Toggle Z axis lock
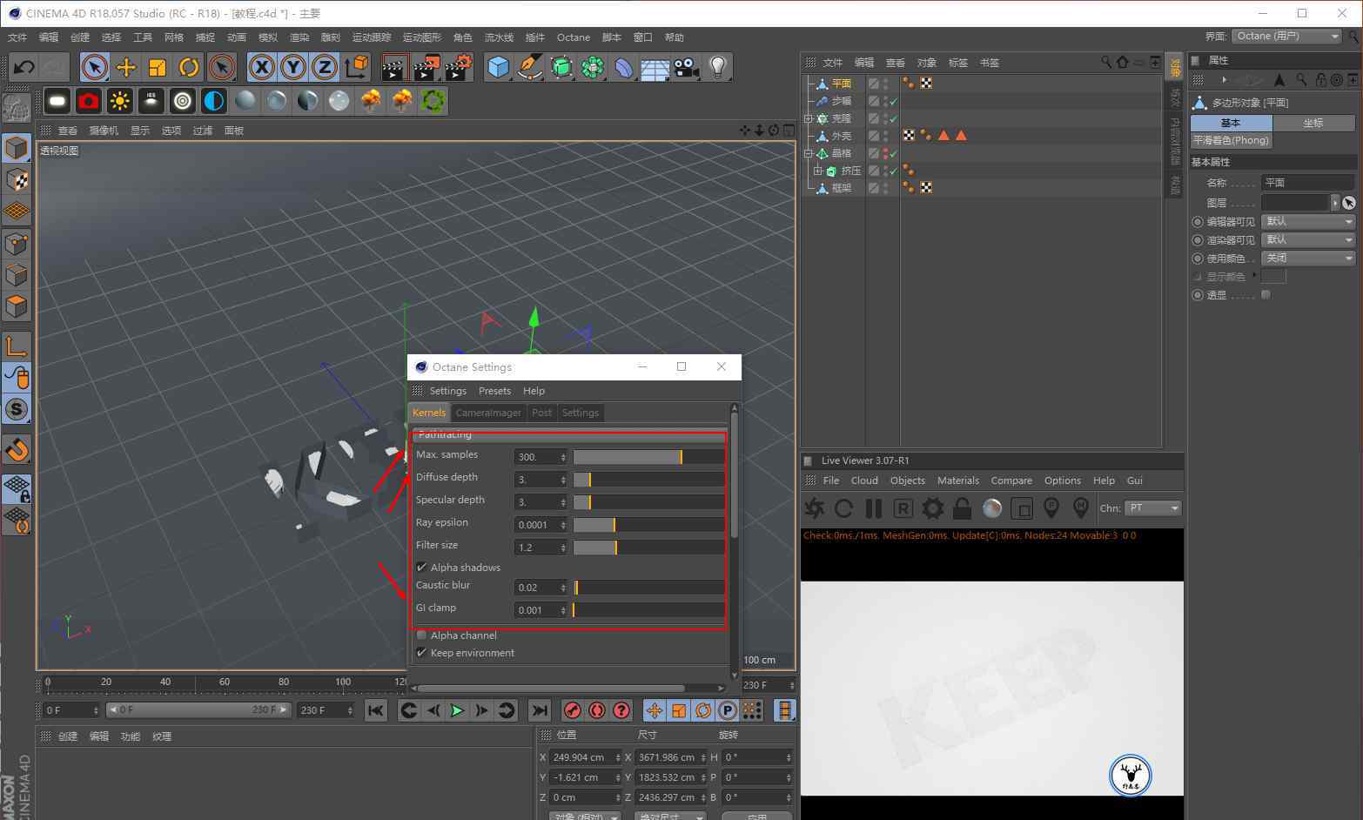The height and width of the screenshot is (820, 1363). tap(325, 67)
